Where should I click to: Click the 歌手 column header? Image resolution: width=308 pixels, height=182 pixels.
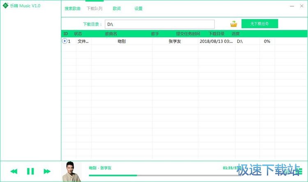[x=155, y=34]
